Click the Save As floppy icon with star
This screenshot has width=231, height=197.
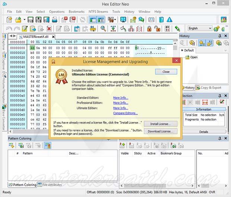point(38,20)
